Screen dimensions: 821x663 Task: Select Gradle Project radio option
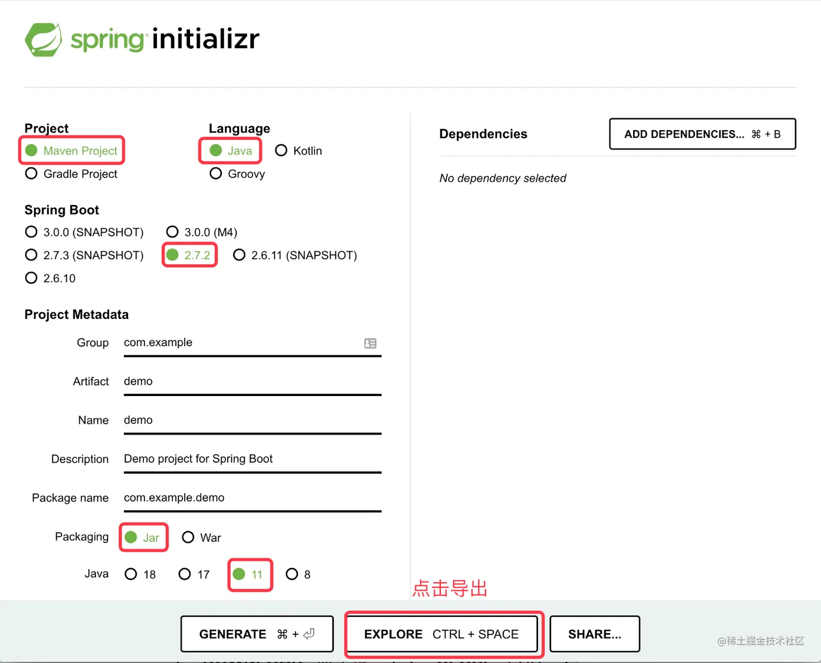pos(71,174)
